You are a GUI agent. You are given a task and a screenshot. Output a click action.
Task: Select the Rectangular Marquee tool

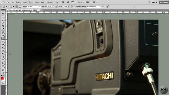coord(3,17)
